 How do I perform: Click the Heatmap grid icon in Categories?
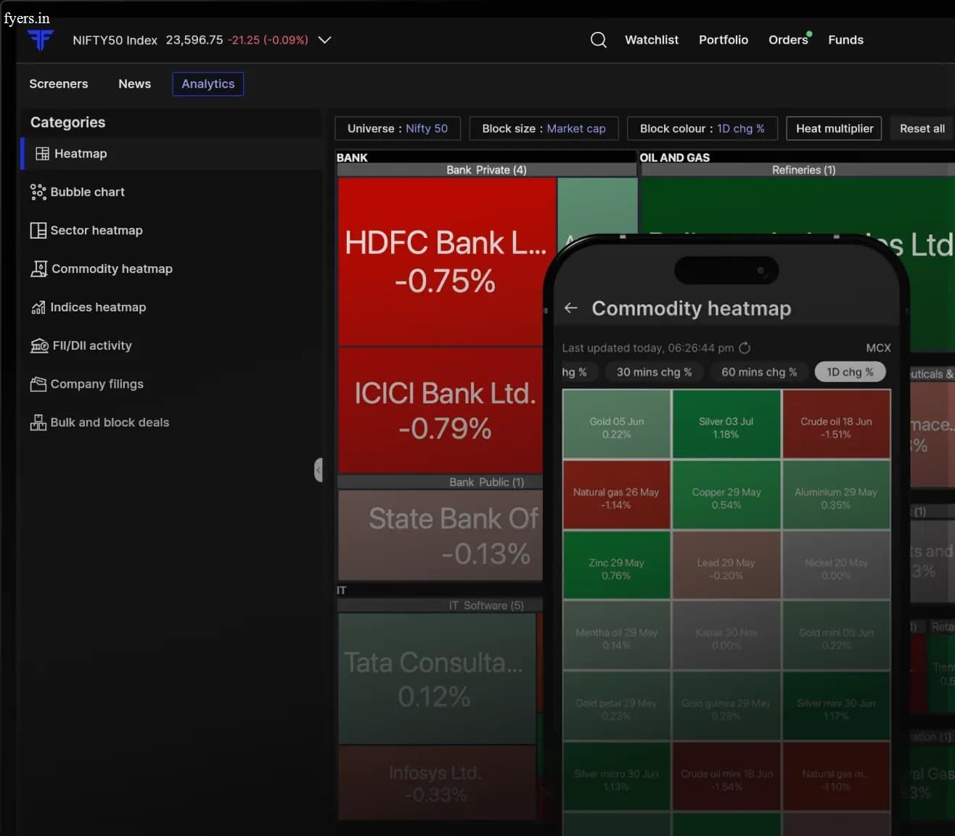[x=42, y=154]
